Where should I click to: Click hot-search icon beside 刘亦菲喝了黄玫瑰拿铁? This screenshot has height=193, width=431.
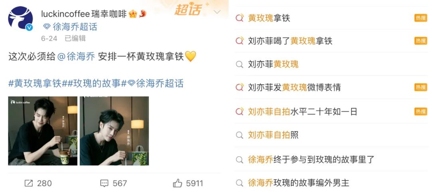240,41
